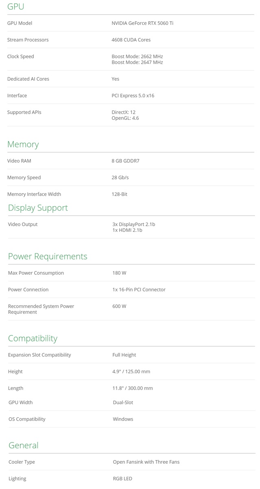Image resolution: width=260 pixels, height=489 pixels.
Task: Select the GPU section heading
Action: [16, 7]
